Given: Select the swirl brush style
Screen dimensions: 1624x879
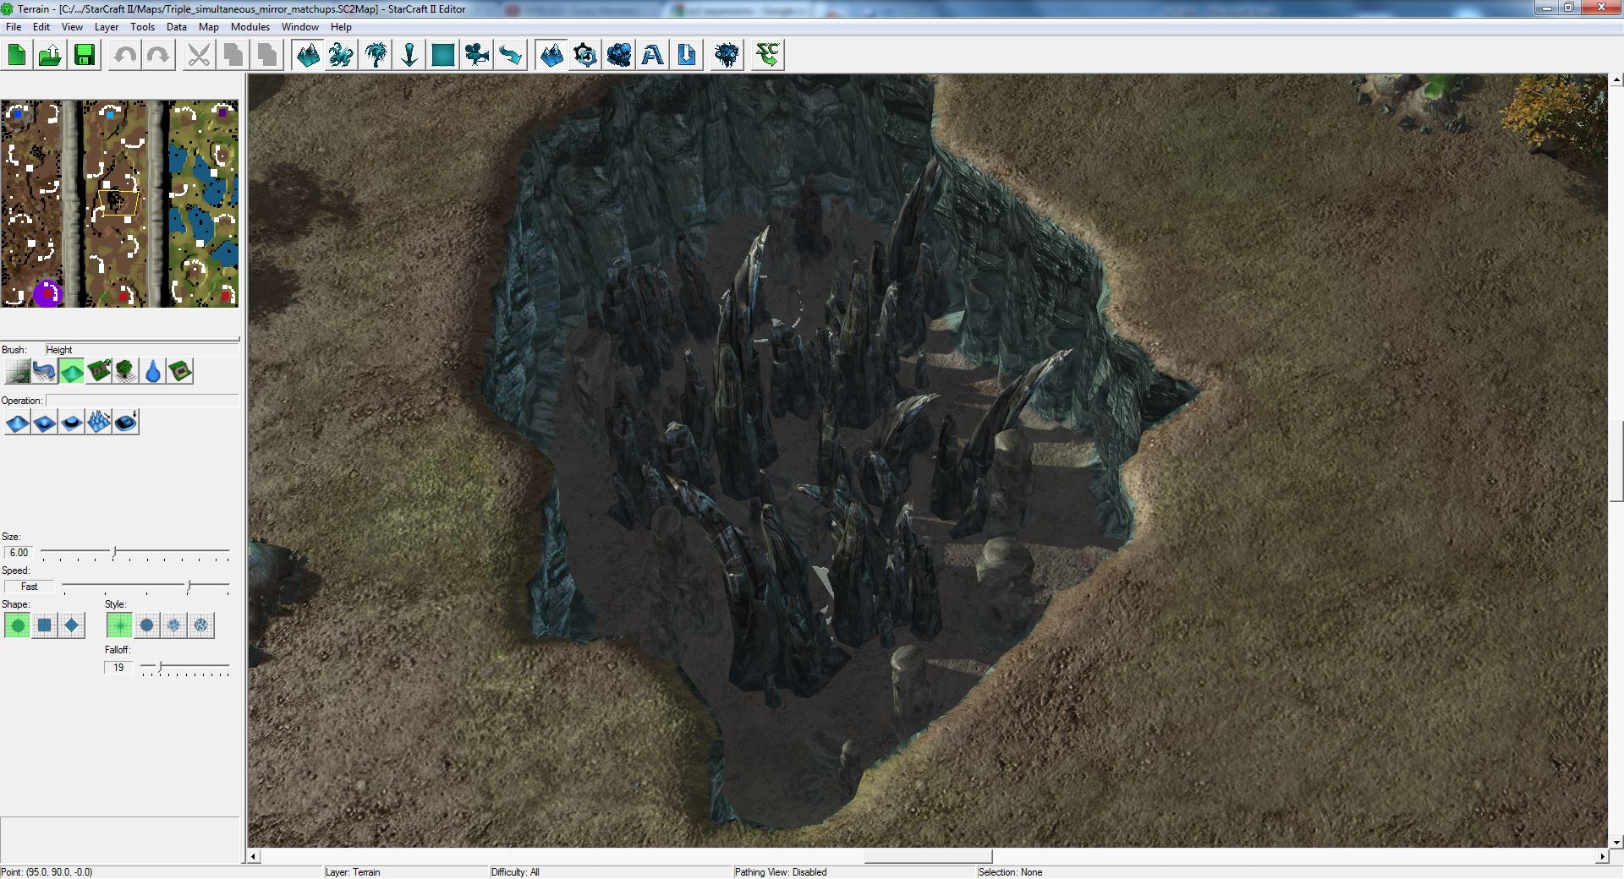Looking at the screenshot, I should [x=200, y=625].
